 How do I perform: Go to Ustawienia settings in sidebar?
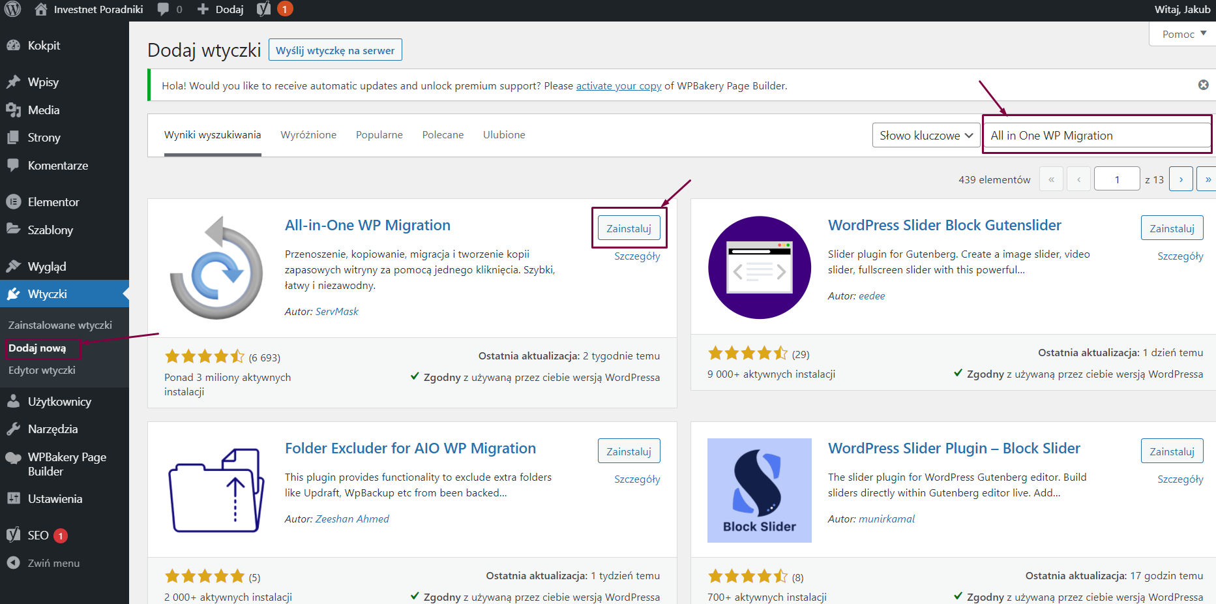55,499
